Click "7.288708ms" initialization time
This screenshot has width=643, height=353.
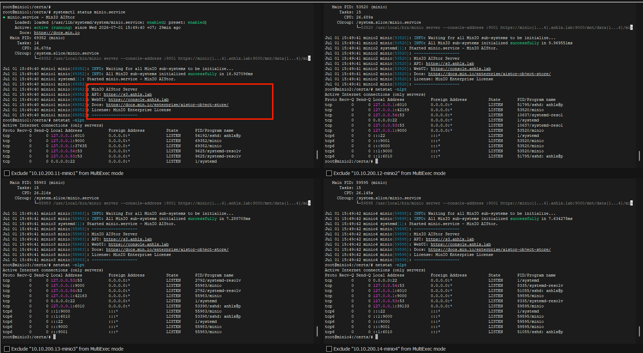238,219
